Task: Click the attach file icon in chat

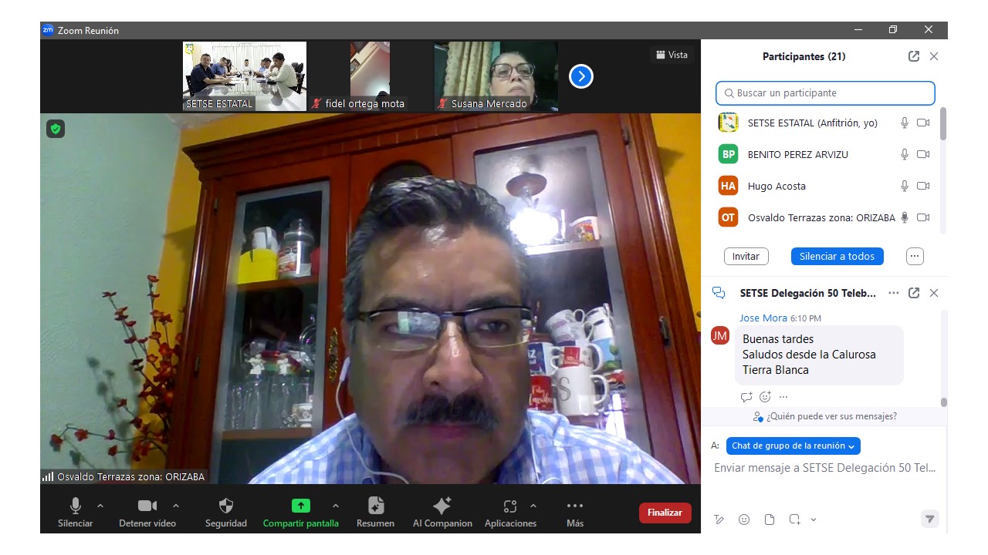Action: (x=770, y=520)
